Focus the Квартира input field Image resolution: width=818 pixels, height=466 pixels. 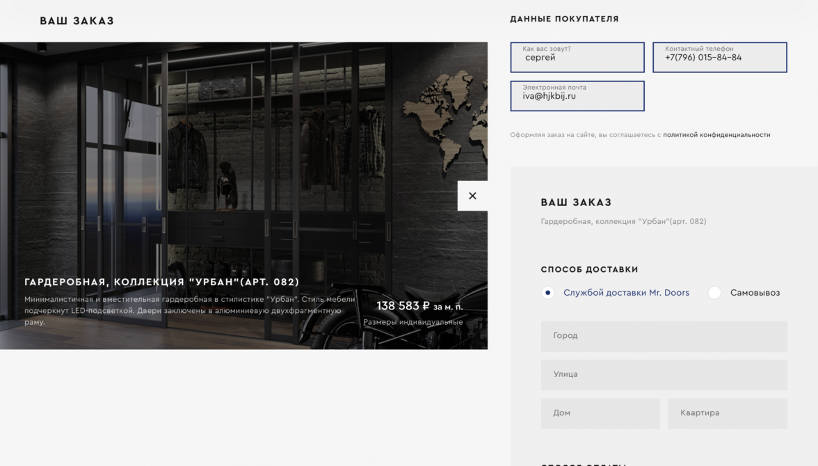[727, 413]
